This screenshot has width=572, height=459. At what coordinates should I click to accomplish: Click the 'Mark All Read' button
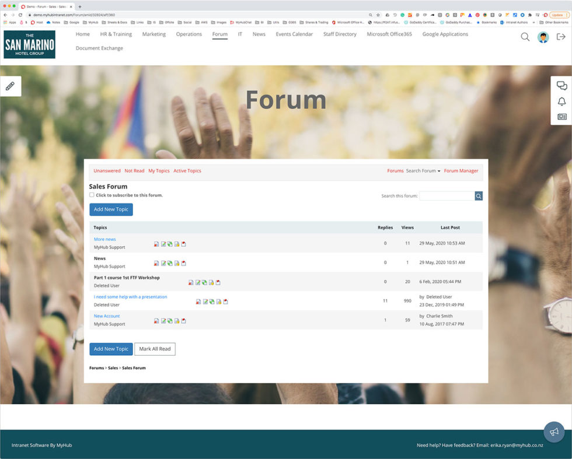tap(155, 349)
